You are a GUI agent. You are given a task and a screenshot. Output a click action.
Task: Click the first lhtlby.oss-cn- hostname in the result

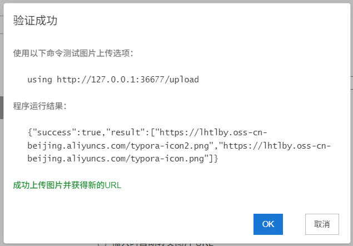pyautogui.click(x=233, y=132)
